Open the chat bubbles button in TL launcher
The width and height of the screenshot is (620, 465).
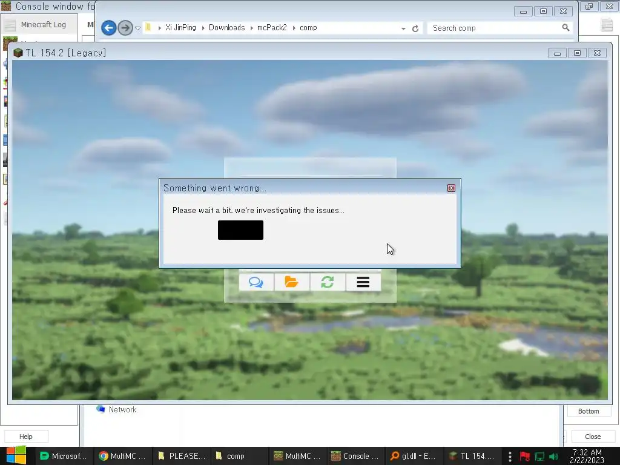click(256, 282)
